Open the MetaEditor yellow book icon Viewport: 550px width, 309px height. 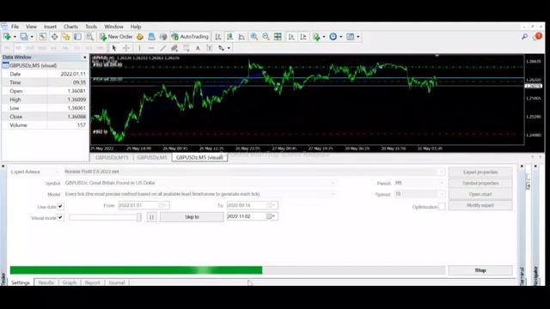(140, 36)
